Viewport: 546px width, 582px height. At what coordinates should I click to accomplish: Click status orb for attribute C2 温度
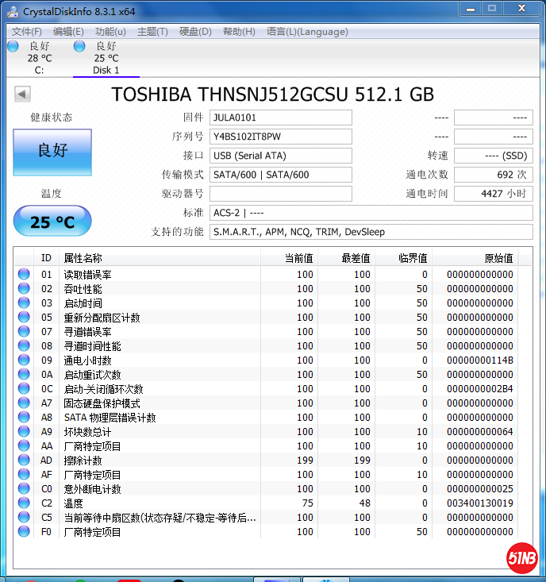(x=24, y=503)
